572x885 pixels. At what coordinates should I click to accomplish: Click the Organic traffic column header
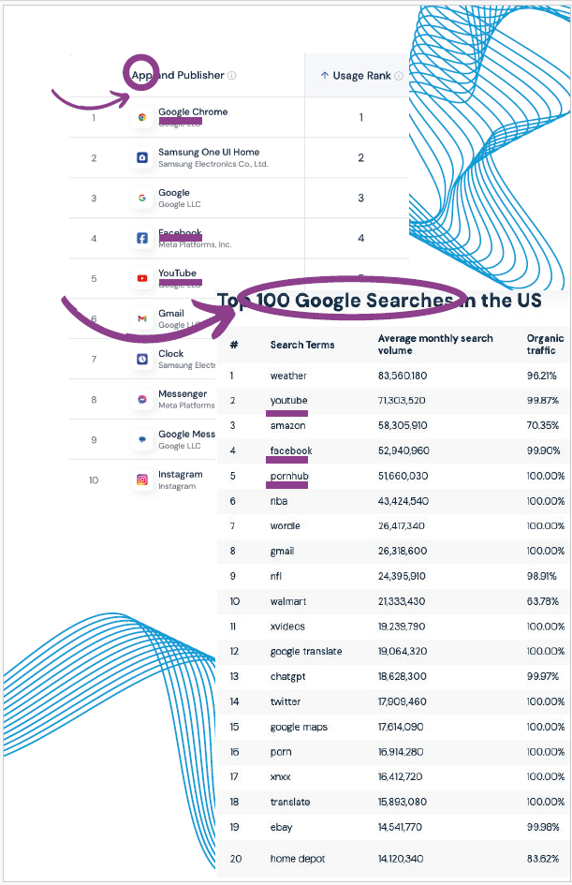point(545,344)
